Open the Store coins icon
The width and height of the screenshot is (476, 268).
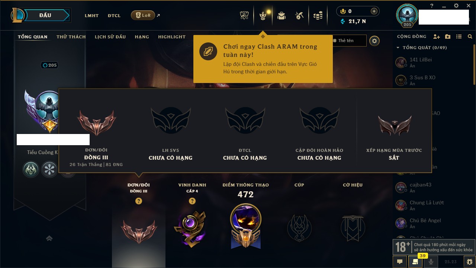318,15
